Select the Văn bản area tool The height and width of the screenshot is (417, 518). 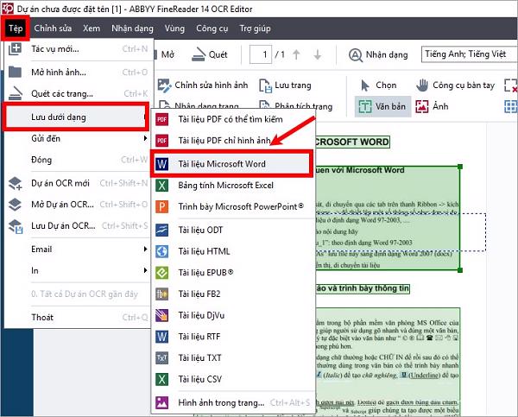[x=382, y=106]
